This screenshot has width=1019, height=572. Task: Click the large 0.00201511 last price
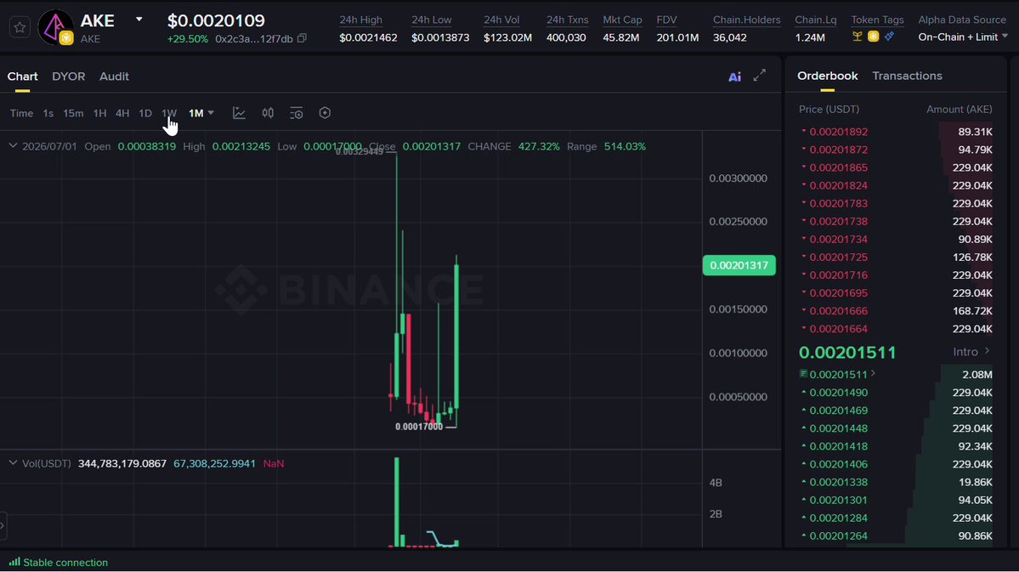[847, 353]
